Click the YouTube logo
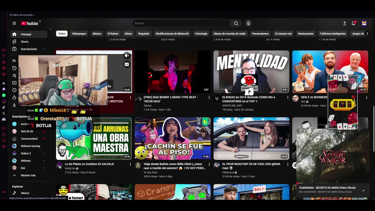The height and width of the screenshot is (211, 375). click(30, 23)
